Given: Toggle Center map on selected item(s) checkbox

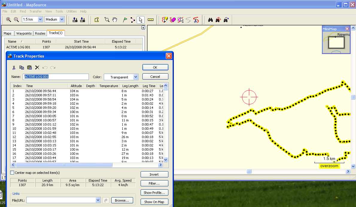Looking at the screenshot, I should tap(12, 173).
